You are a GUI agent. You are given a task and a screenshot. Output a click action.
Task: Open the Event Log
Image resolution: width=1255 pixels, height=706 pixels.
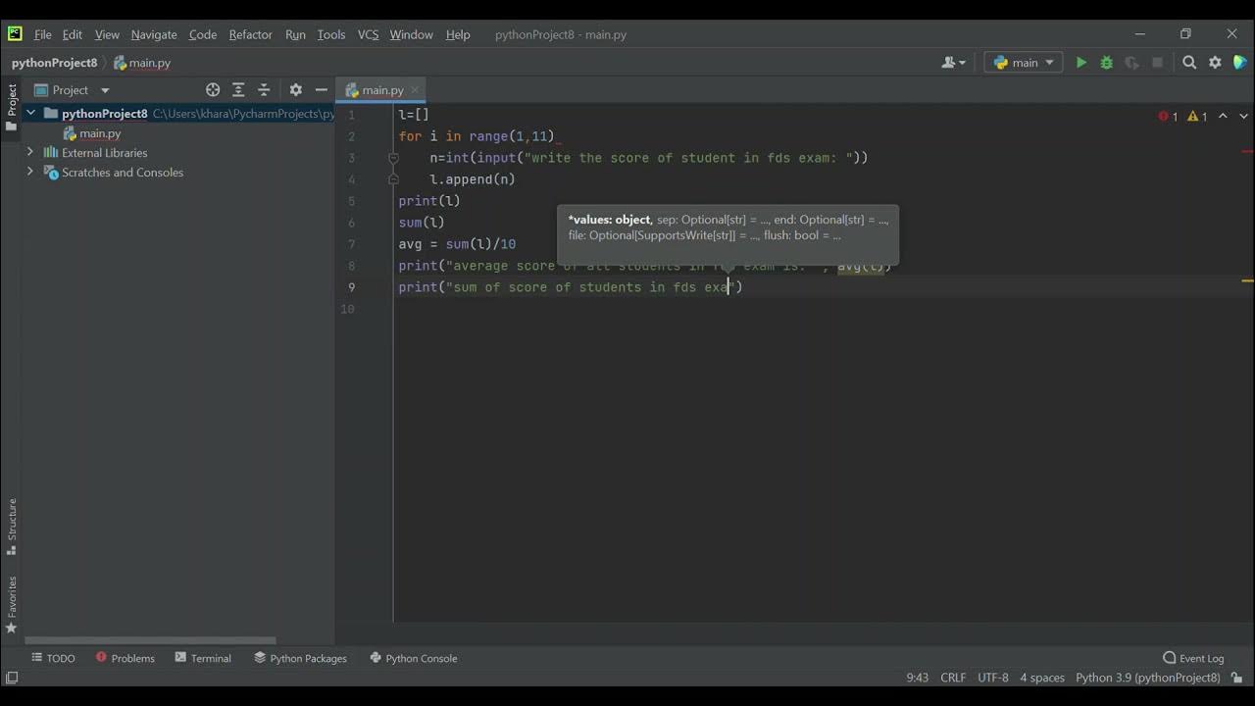point(1193,658)
